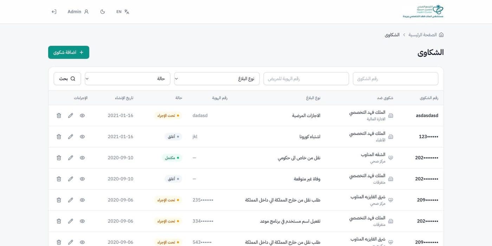Delete the complaint with ID 235
This screenshot has height=246, width=492.
[x=59, y=200]
